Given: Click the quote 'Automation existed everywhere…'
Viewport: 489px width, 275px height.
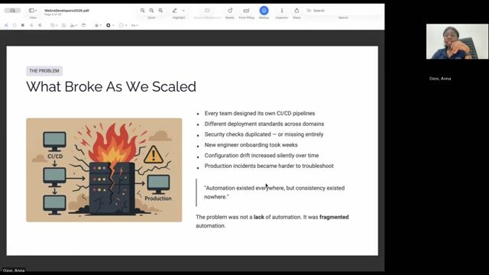Looking at the screenshot, I should [274, 192].
